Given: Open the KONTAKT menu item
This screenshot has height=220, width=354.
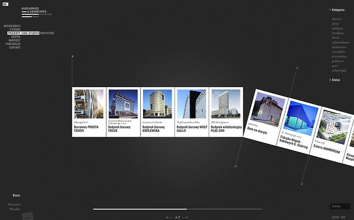Looking at the screenshot, I should (15, 47).
